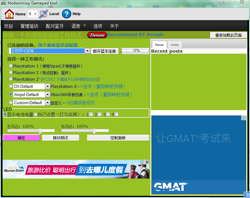Select the Custom-Default mode radio button

(x=11, y=102)
